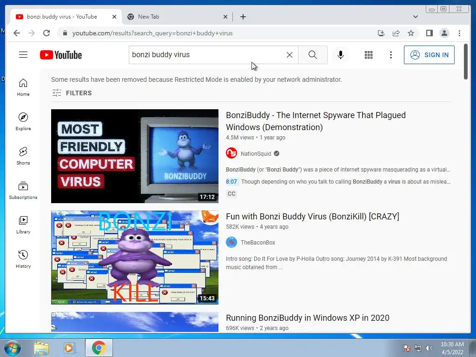Click the Chrome taskbar button
The width and height of the screenshot is (476, 357).
[99, 348]
